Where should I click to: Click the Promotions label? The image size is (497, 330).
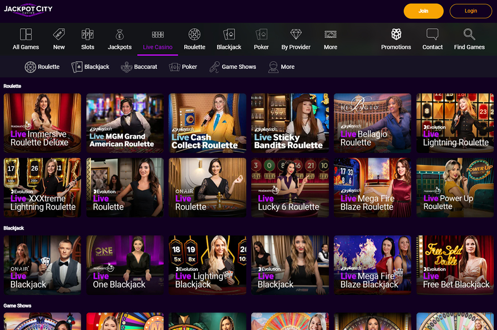point(396,47)
